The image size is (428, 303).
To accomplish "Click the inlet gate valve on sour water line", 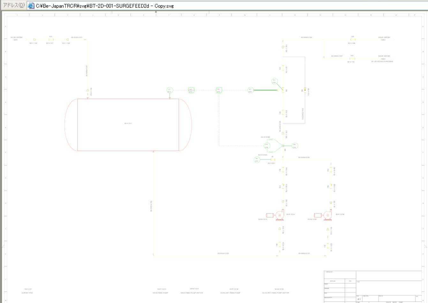I will (x=51, y=40).
